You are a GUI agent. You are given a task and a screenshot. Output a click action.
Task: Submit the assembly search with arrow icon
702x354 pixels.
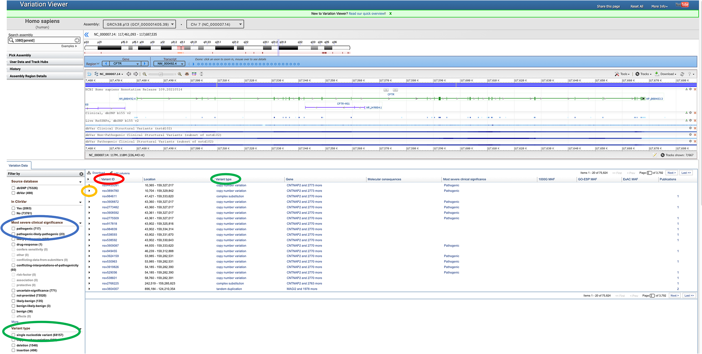(x=77, y=40)
